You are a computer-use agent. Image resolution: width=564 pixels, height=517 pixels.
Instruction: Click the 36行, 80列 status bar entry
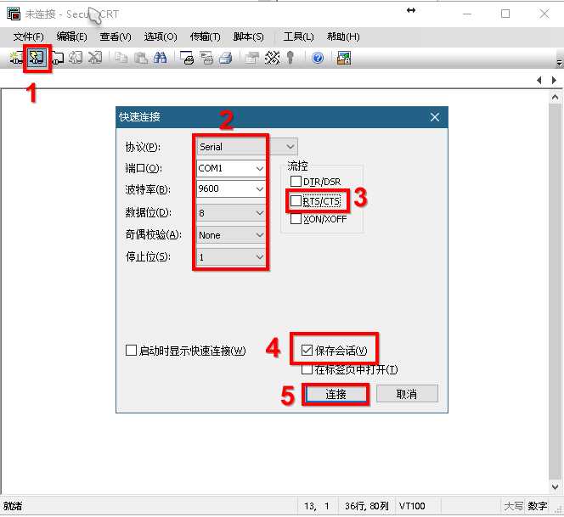[x=367, y=506]
